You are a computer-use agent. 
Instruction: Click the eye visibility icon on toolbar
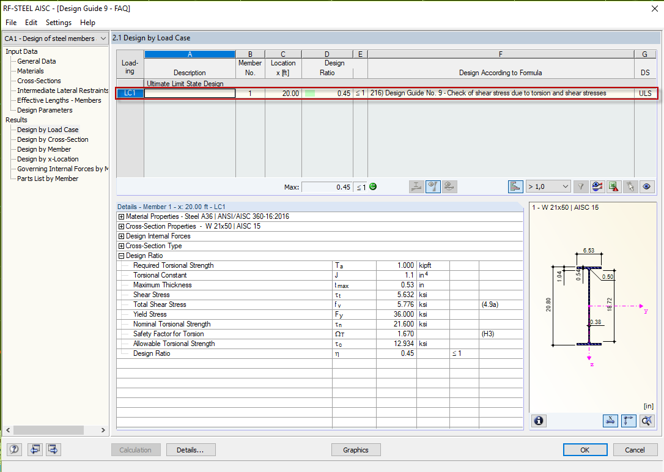[647, 186]
